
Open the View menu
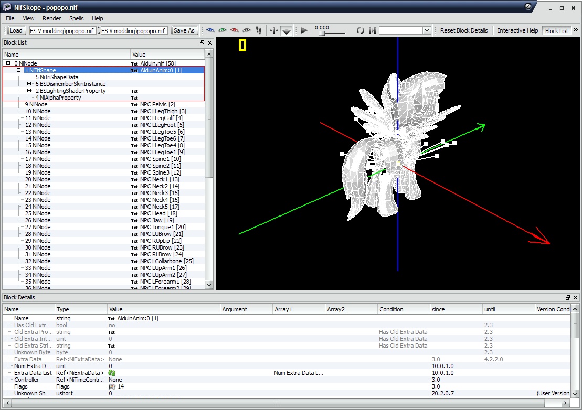[x=28, y=18]
